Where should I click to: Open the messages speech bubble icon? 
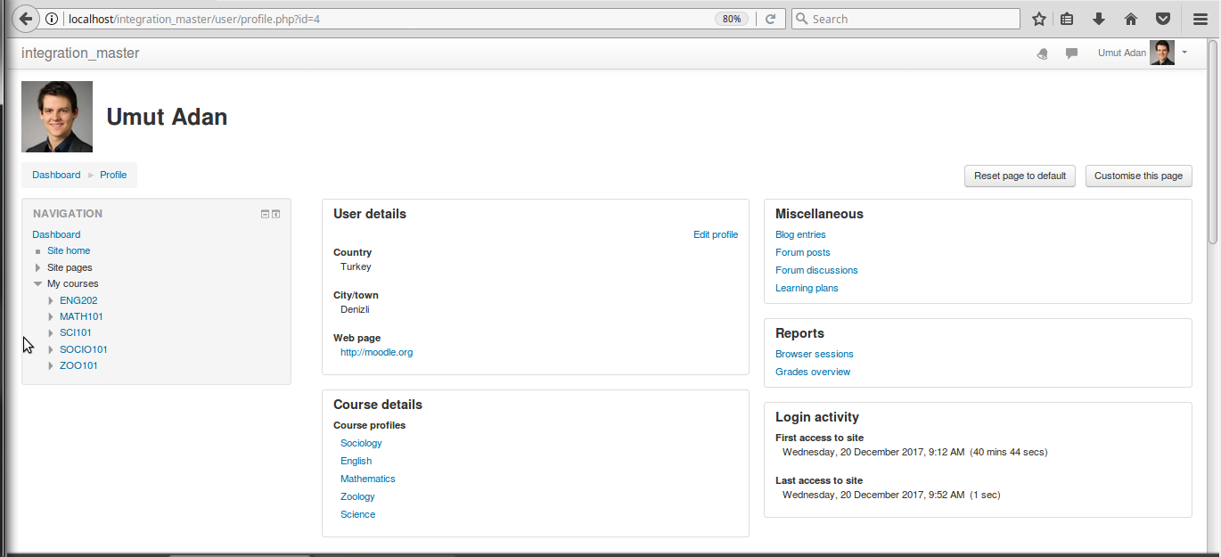point(1071,53)
